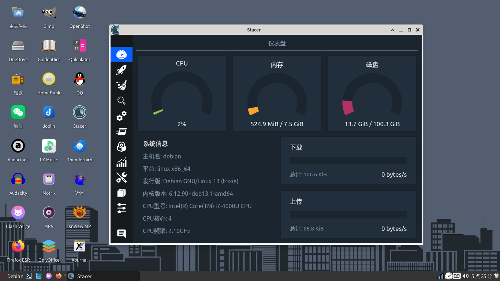The width and height of the screenshot is (500, 281).
Task: Click the CPU usage gauge
Action: point(182,94)
